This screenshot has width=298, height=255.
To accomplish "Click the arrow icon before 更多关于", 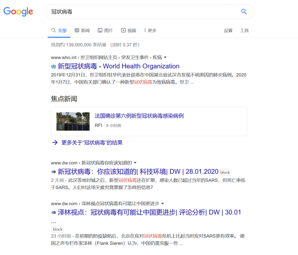I will [55, 142].
